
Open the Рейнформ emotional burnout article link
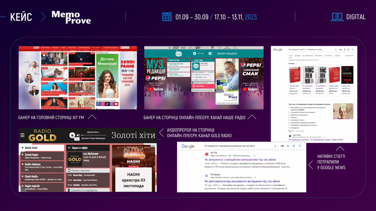[x=242, y=181]
